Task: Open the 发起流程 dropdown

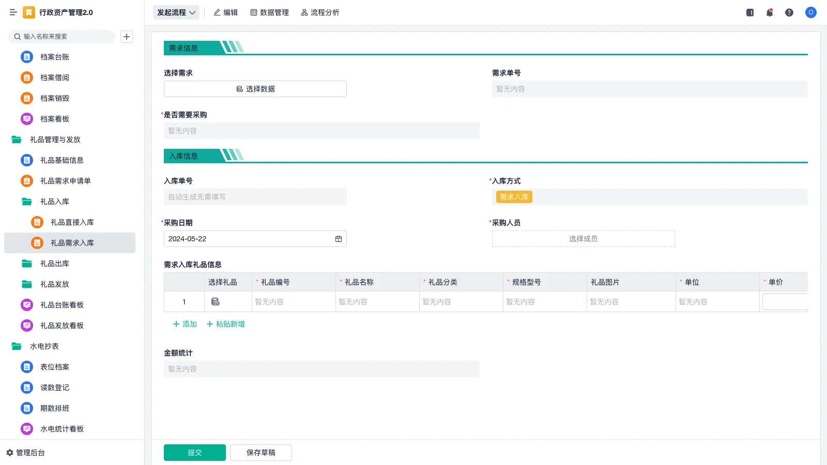Action: coord(176,12)
